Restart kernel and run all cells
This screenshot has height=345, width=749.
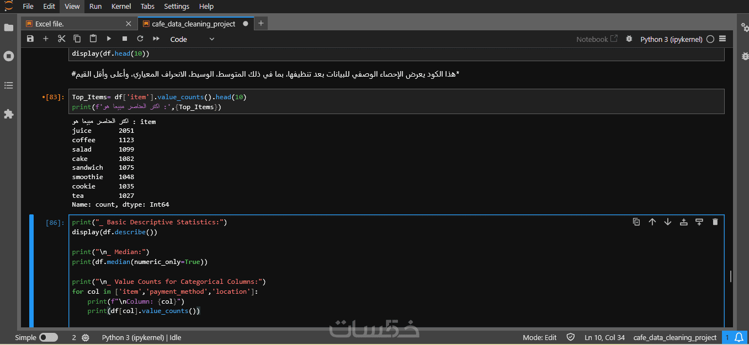(156, 39)
